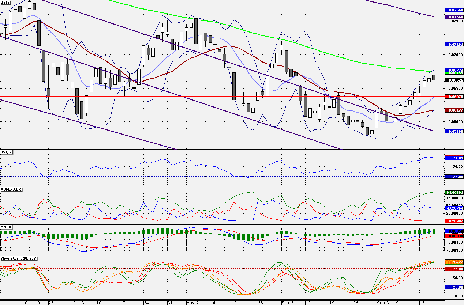This screenshot has height=305, width=464.
Task: Click the blue 43.26764 ADX value tag
Action: 454,208
